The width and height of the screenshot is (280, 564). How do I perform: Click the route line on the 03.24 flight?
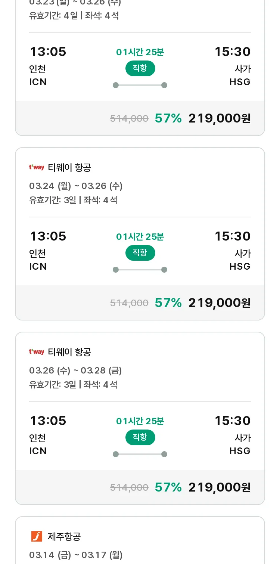pyautogui.click(x=140, y=270)
